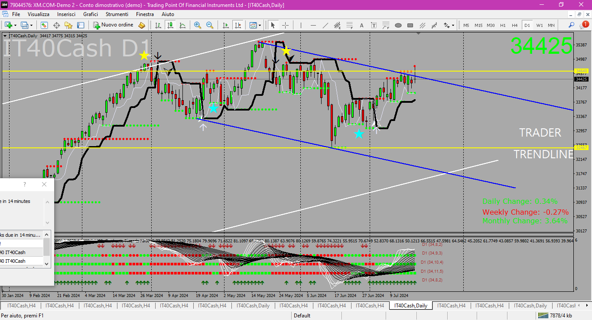Switch chart to candlesticks mode

[x=170, y=25]
